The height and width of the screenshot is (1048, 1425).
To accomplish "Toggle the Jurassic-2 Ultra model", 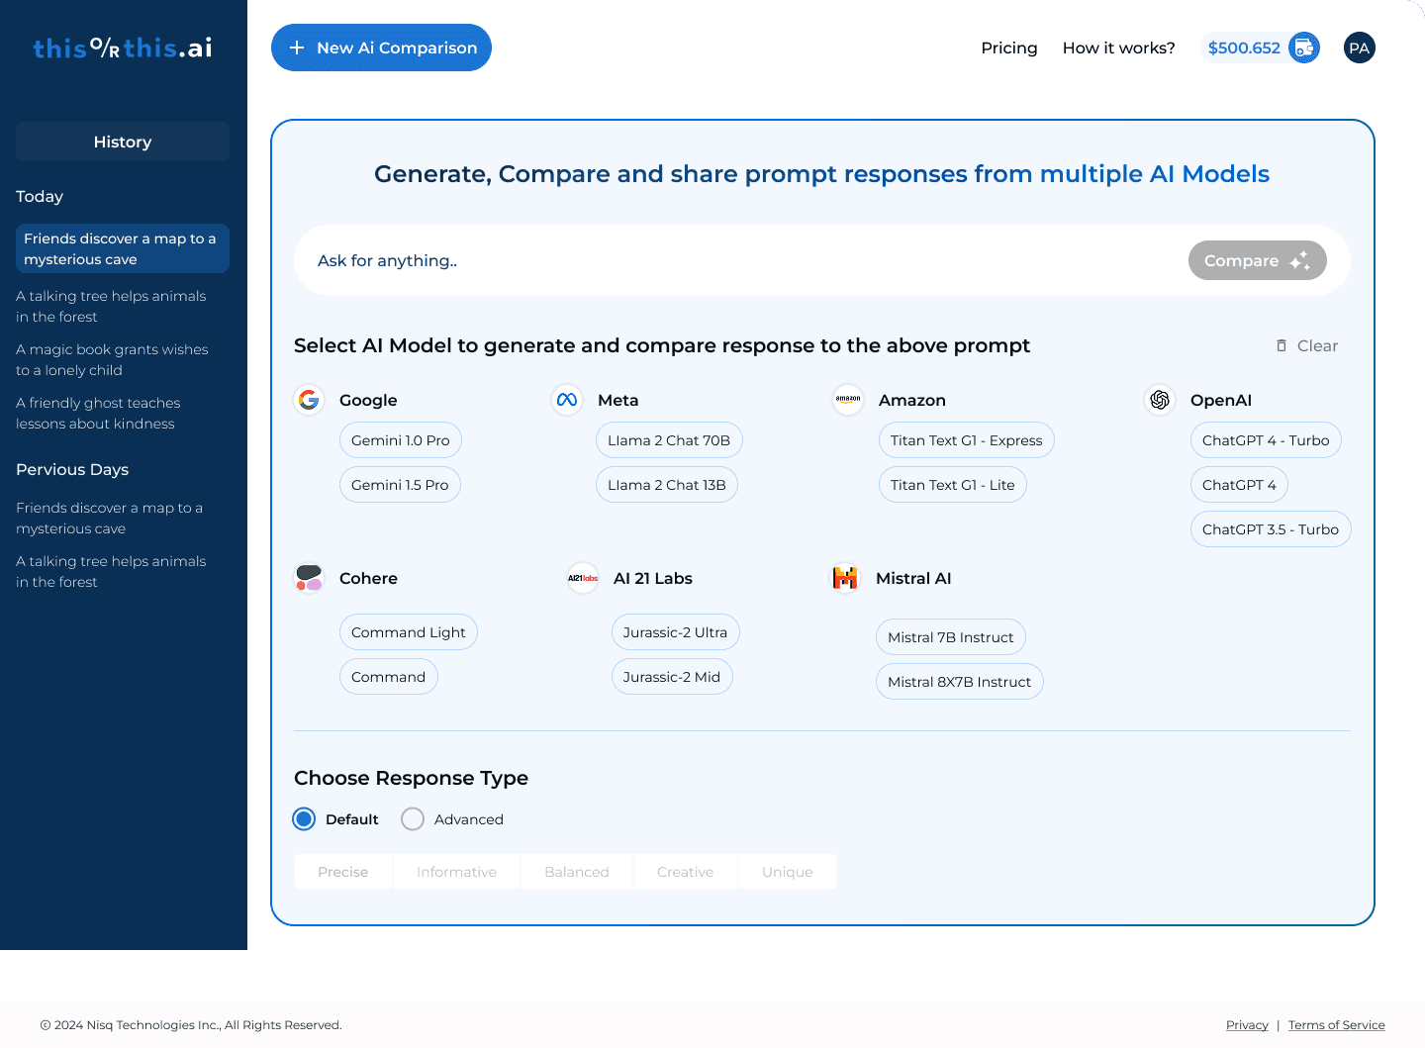I will pos(676,632).
